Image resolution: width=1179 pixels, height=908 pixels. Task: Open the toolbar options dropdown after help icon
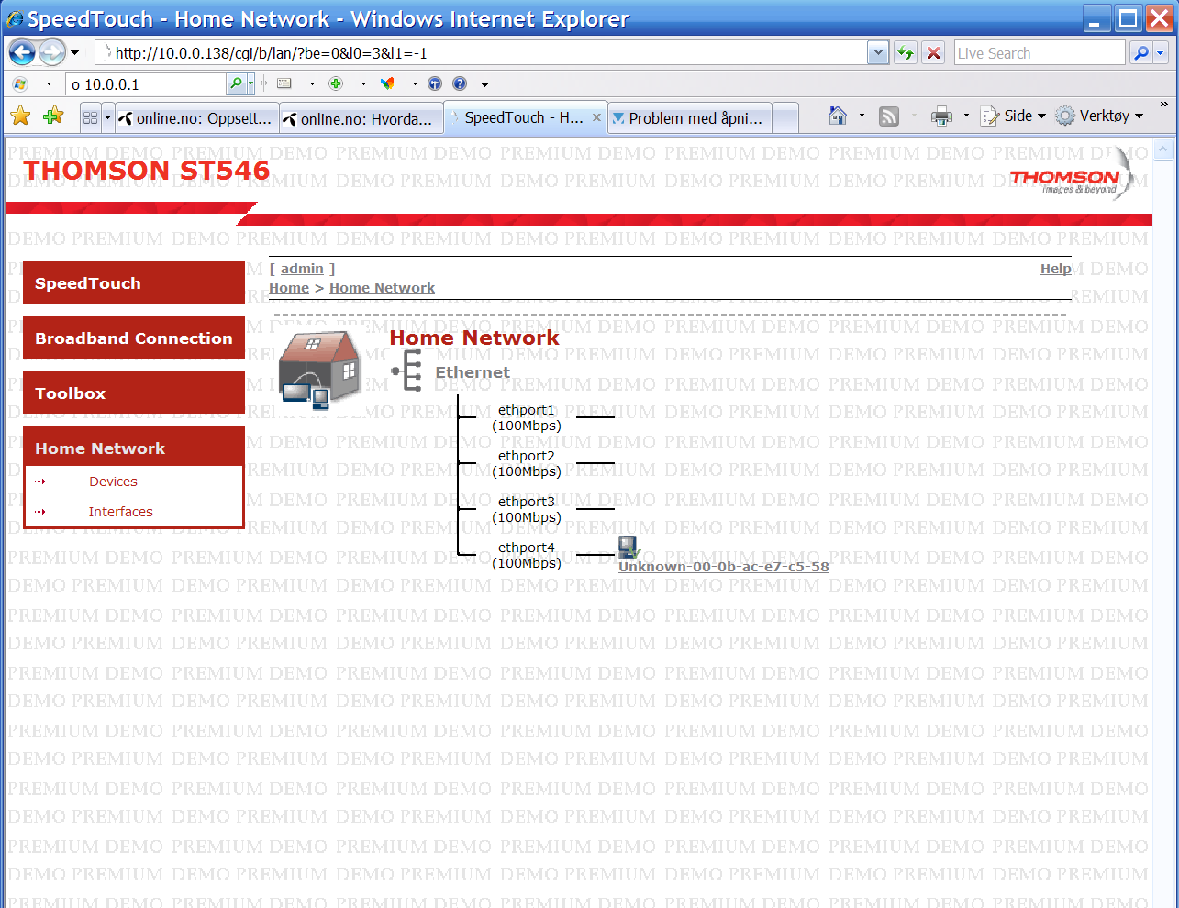click(x=484, y=84)
